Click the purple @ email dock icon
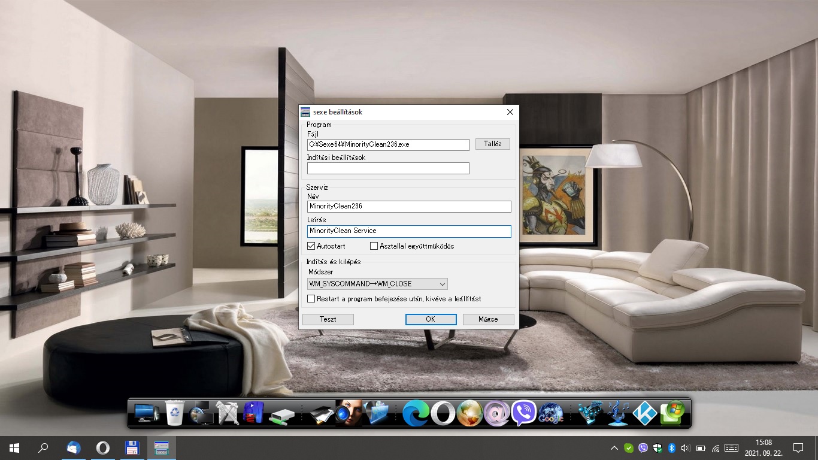This screenshot has height=460, width=818. [x=496, y=413]
